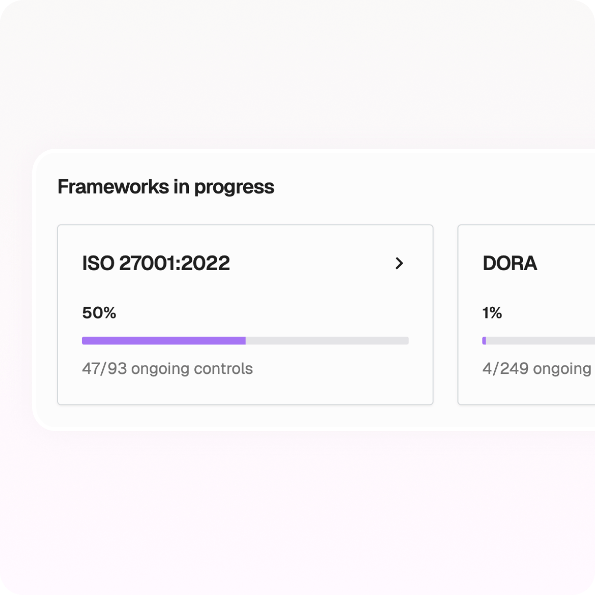
Task: Click the "Frameworks in progress" heading
Action: click(x=166, y=187)
